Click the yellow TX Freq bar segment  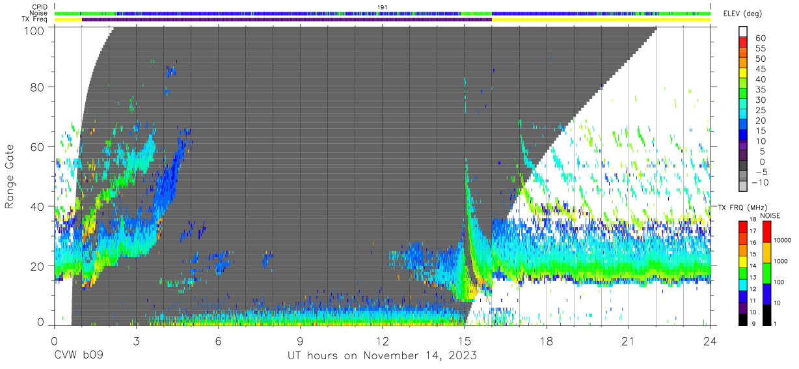click(x=601, y=20)
